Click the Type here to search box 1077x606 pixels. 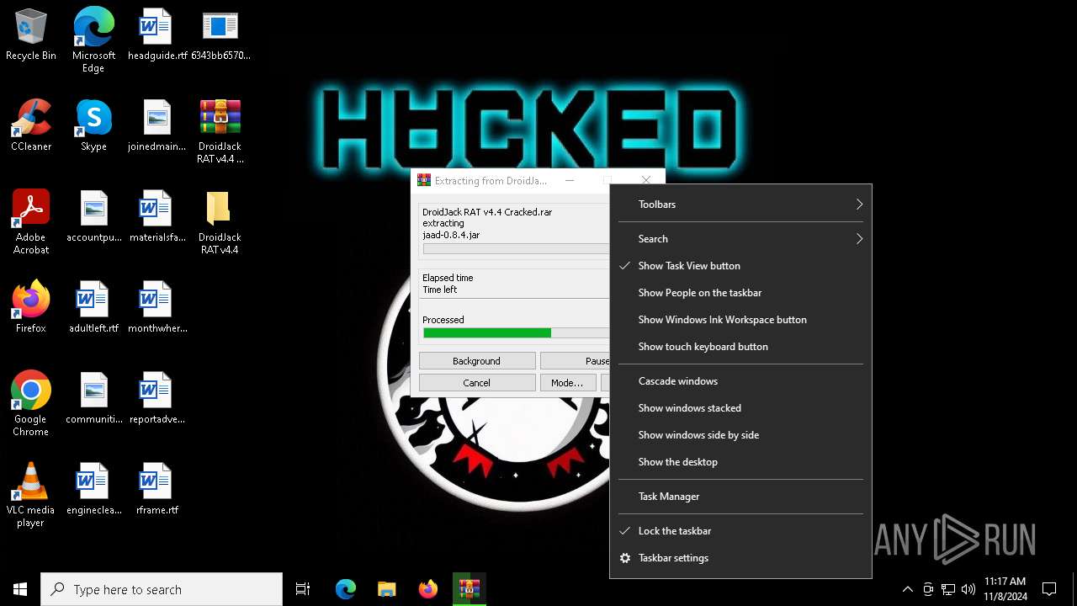[162, 589]
